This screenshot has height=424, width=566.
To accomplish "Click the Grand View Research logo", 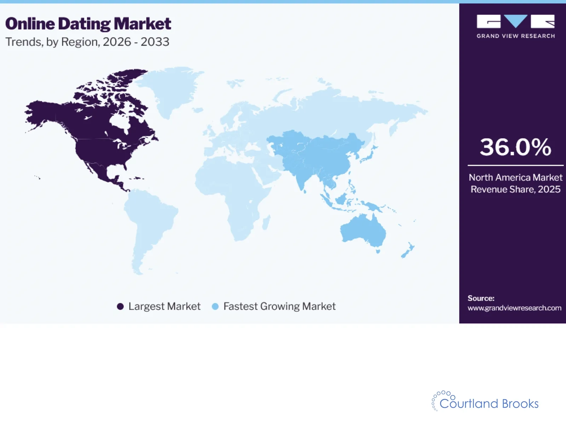I will (515, 26).
